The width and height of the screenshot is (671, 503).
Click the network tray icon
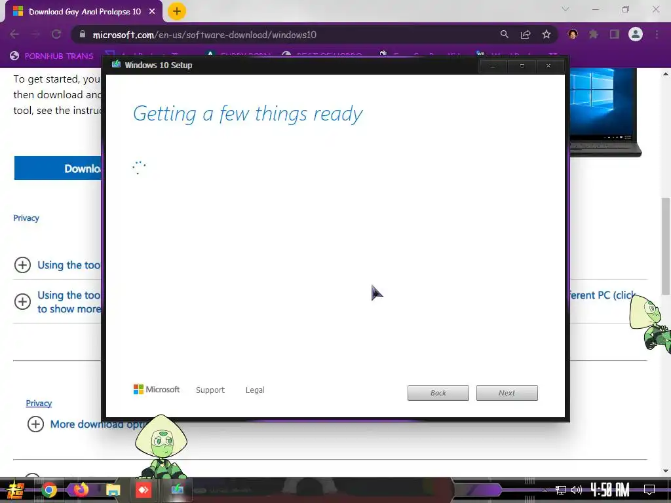pos(561,490)
